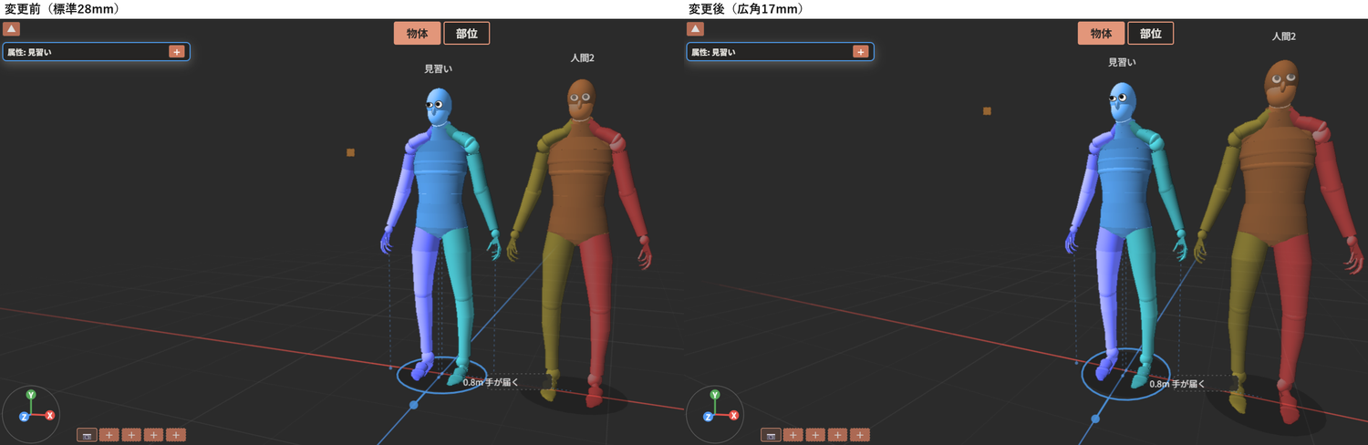Click the 0.8m 手が届く label in 変更後 view

[1176, 384]
